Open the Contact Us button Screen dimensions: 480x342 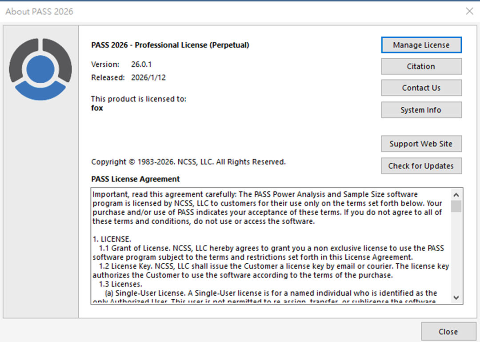421,88
